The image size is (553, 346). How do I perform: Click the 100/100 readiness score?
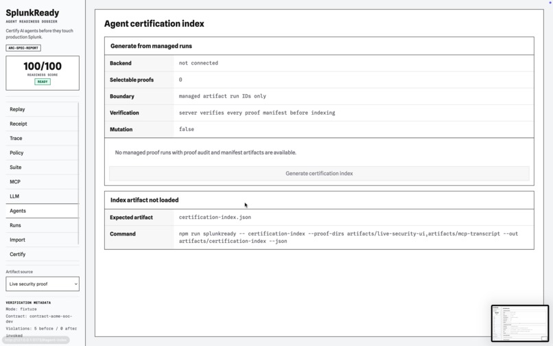[x=43, y=66]
